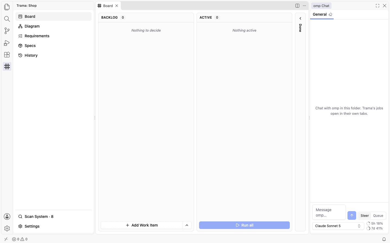Select the General chat tab
390x243 pixels.
click(x=320, y=15)
